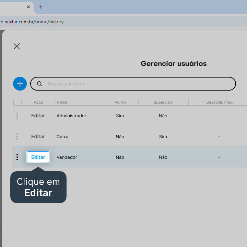Screen dimensions: 247x247
Task: Click Editar for the Caixa user
Action: coord(38,137)
